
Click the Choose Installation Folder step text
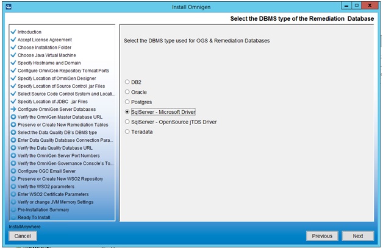point(45,47)
